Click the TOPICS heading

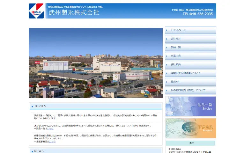click(x=40, y=106)
